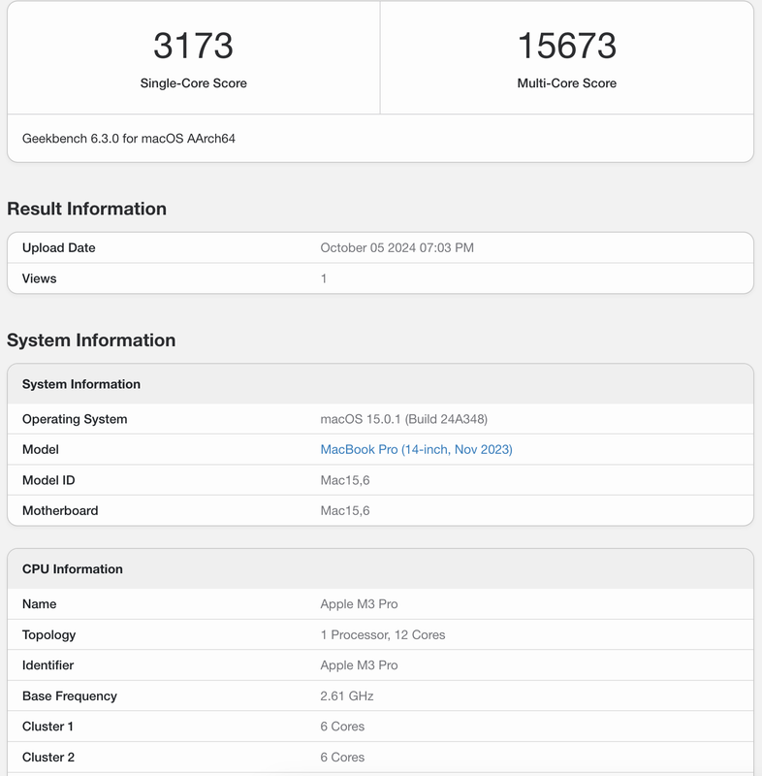The image size is (762, 776).
Task: Click the Operating System label
Action: tap(75, 419)
